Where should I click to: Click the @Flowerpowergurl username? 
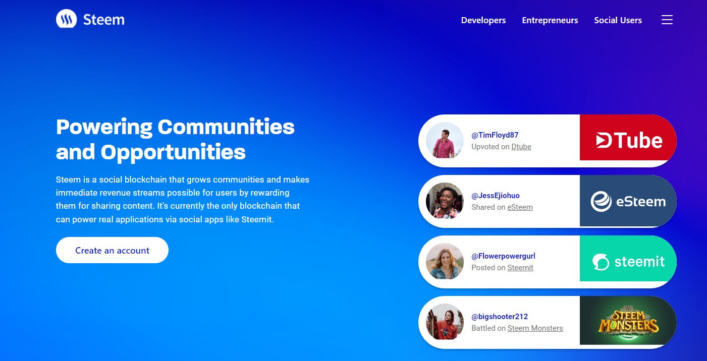click(x=503, y=256)
